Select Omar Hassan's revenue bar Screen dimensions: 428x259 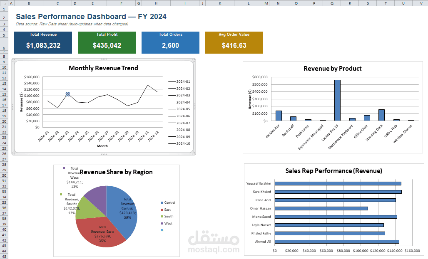tap(321, 209)
